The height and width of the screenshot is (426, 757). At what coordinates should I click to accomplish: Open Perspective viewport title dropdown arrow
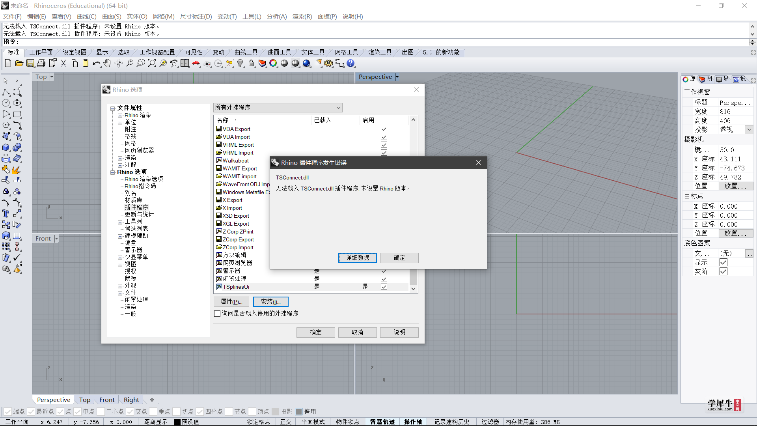pos(397,77)
